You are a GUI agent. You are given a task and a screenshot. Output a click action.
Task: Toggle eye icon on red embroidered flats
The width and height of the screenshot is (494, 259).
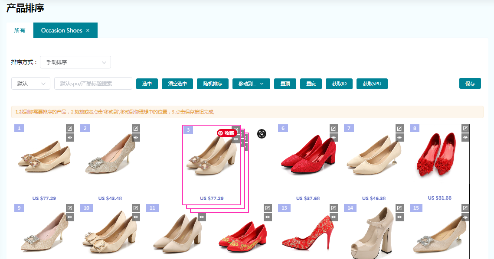tap(268, 217)
